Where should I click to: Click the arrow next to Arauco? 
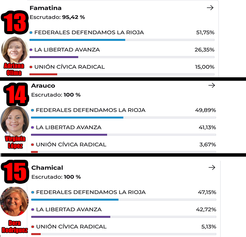tap(212, 86)
